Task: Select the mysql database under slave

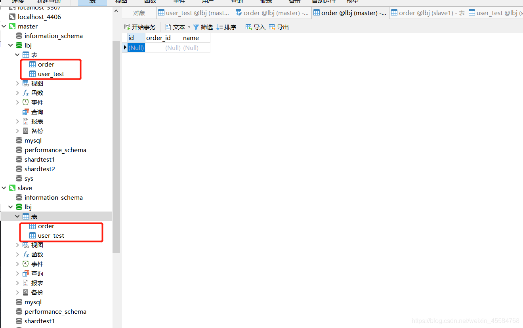Action: [x=33, y=302]
